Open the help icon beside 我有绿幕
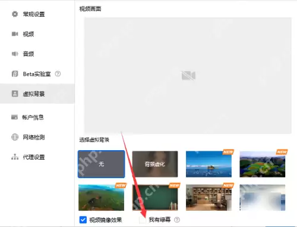This screenshot has width=297, height=227. coord(177,220)
